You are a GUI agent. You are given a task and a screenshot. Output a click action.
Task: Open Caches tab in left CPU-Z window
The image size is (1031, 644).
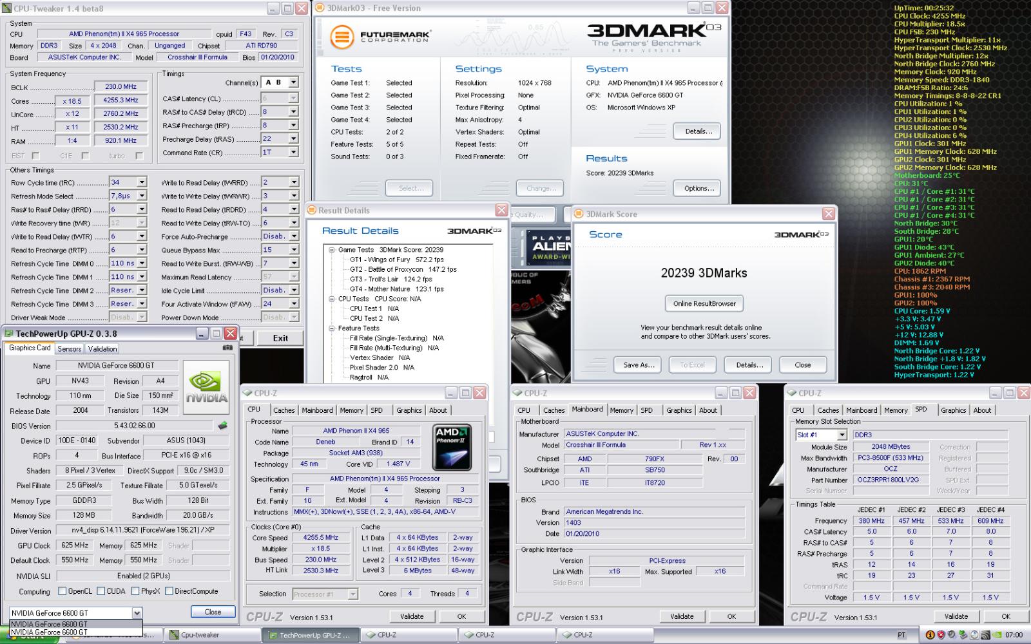[x=284, y=410]
